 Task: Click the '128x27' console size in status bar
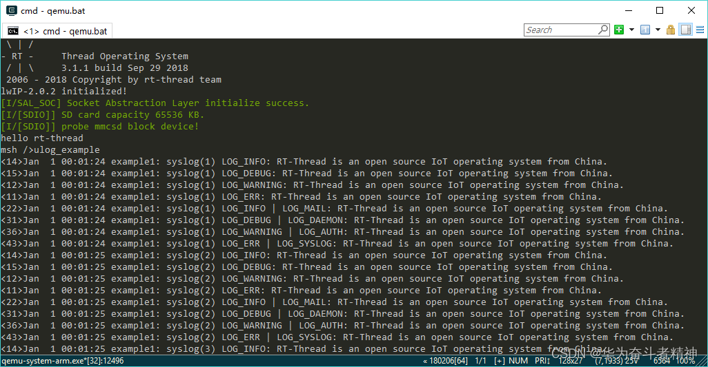571,361
